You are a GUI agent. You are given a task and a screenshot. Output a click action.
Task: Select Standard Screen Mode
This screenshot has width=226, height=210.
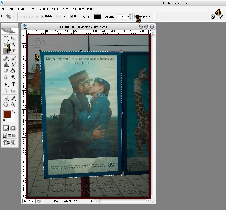point(5,135)
